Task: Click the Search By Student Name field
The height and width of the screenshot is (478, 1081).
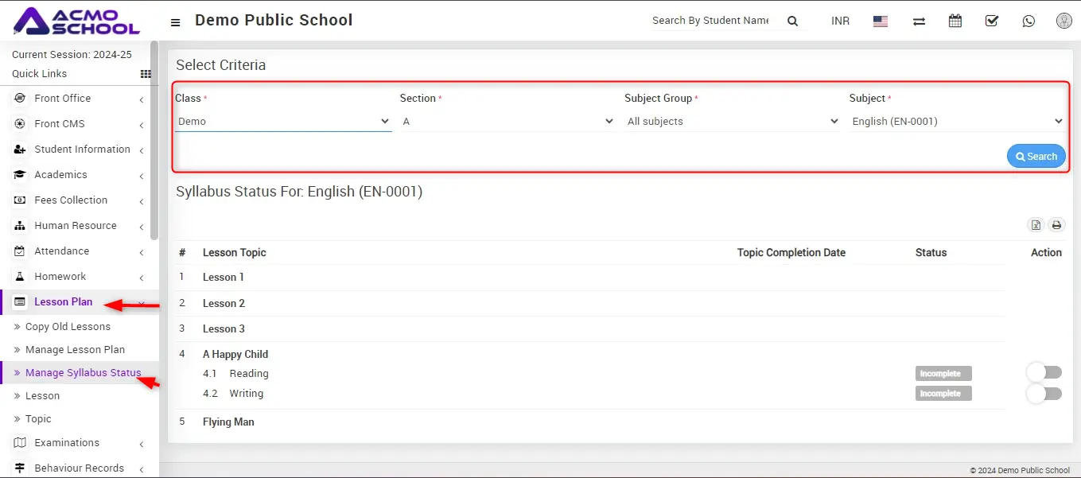Action: coord(710,21)
